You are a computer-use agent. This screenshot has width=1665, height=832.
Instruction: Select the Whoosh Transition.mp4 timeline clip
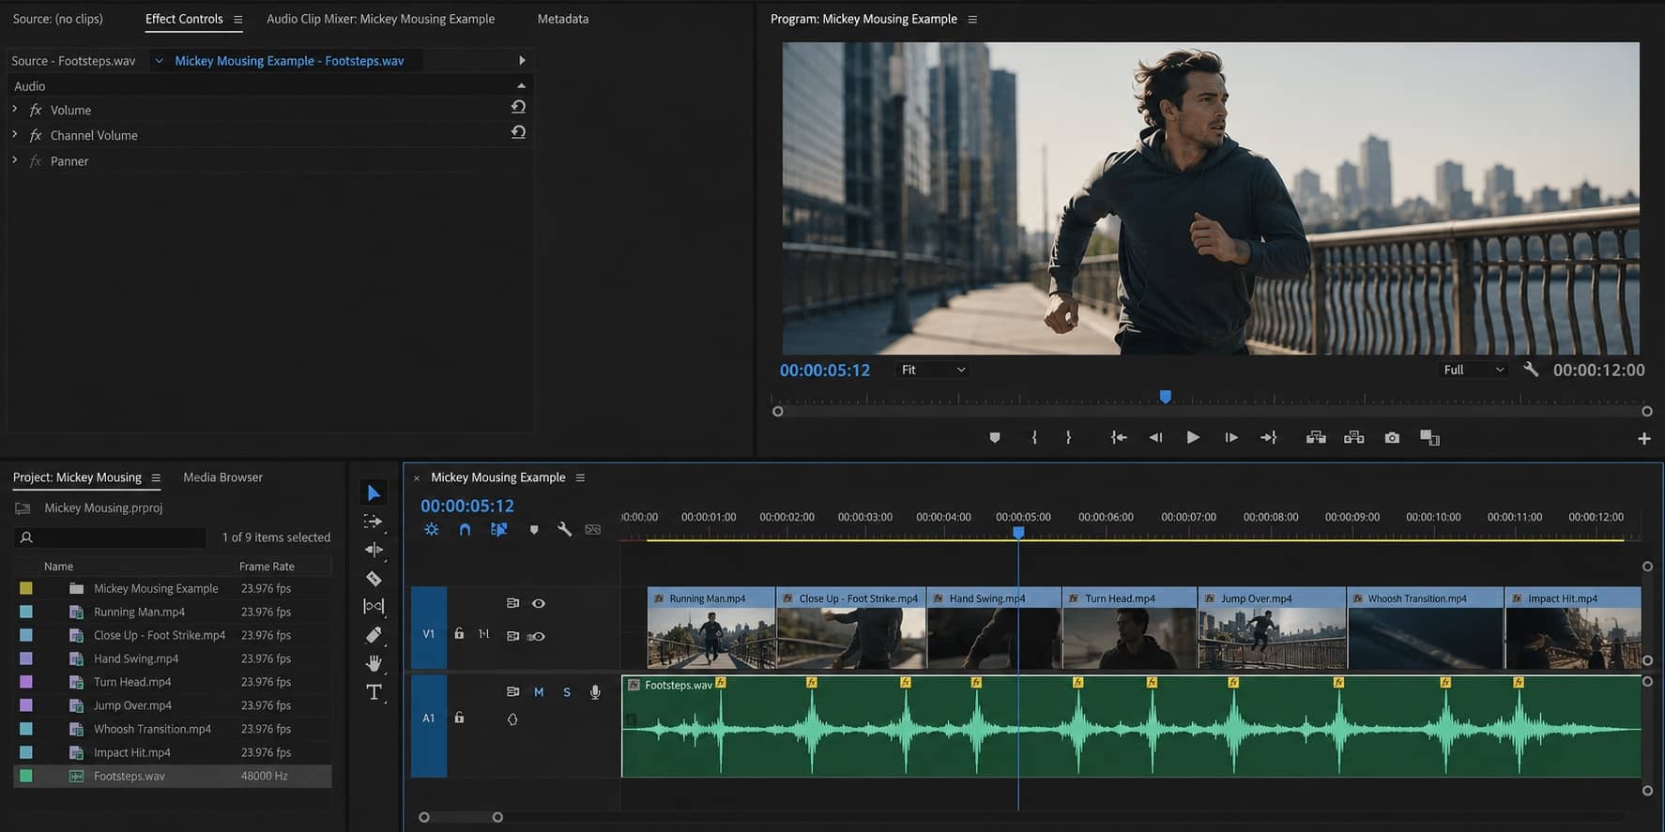[1426, 628]
